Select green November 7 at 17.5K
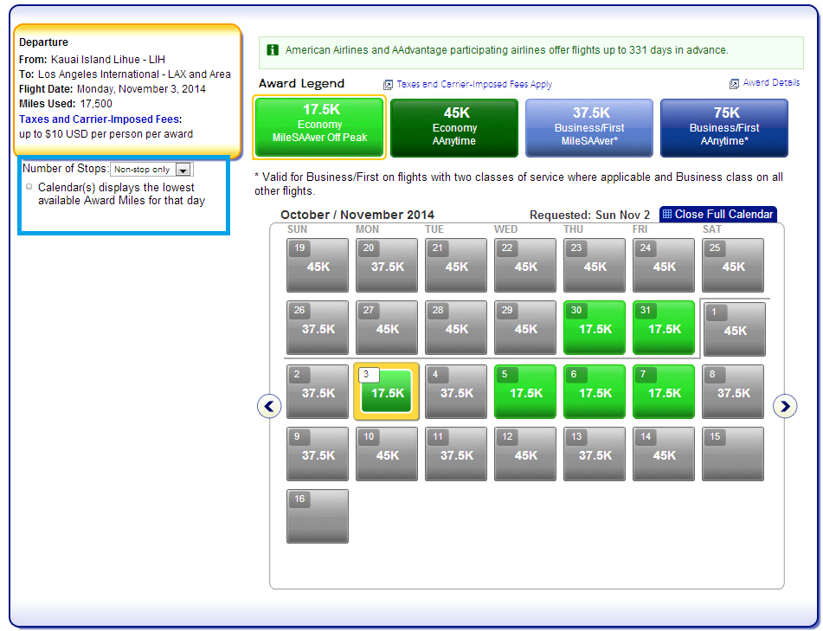The width and height of the screenshot is (823, 631). click(x=664, y=391)
